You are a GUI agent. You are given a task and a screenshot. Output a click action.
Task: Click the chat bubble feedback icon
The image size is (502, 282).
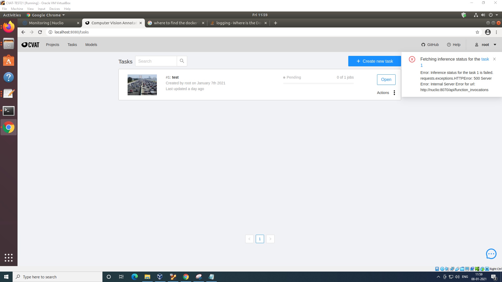(x=491, y=254)
